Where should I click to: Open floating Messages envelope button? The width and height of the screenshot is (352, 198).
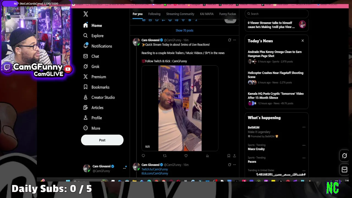(x=345, y=170)
